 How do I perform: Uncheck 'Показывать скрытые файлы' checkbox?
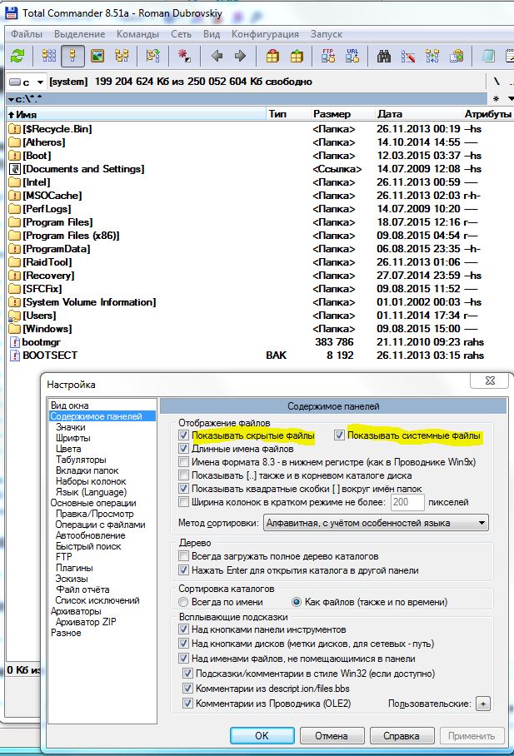[184, 435]
